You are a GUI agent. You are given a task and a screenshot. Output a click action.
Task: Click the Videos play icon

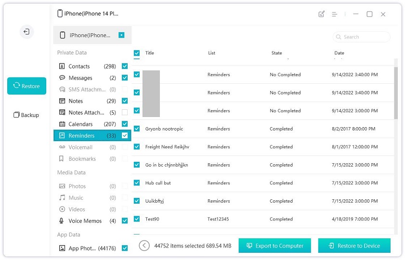pyautogui.click(x=62, y=209)
